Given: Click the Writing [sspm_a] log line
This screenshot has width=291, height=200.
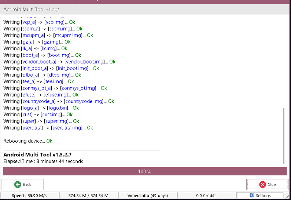Looking at the screenshot, I should pos(43,29).
